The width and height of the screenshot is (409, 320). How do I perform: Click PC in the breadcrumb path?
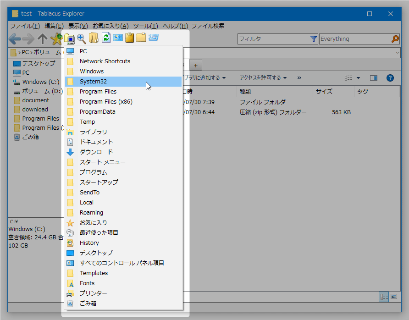pos(25,52)
